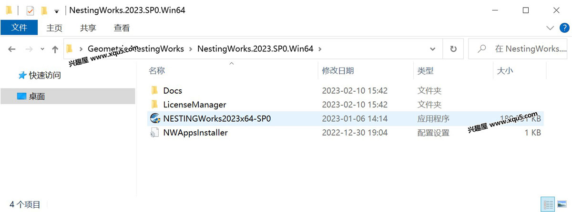Select the NWAppsInstaller configuration file icon
The width and height of the screenshot is (572, 212).
(x=154, y=133)
